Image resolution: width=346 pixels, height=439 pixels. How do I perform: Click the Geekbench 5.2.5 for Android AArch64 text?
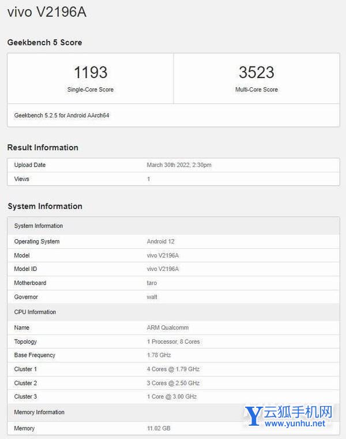(x=62, y=116)
